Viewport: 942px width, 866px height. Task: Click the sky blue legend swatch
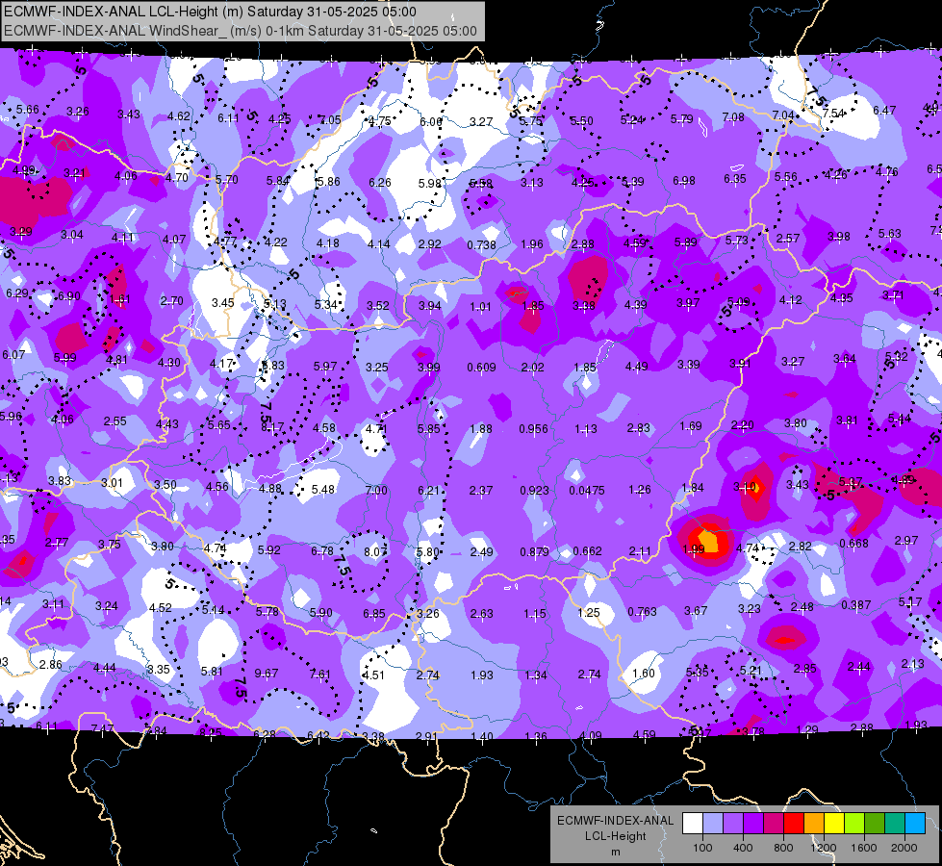pyautogui.click(x=915, y=824)
